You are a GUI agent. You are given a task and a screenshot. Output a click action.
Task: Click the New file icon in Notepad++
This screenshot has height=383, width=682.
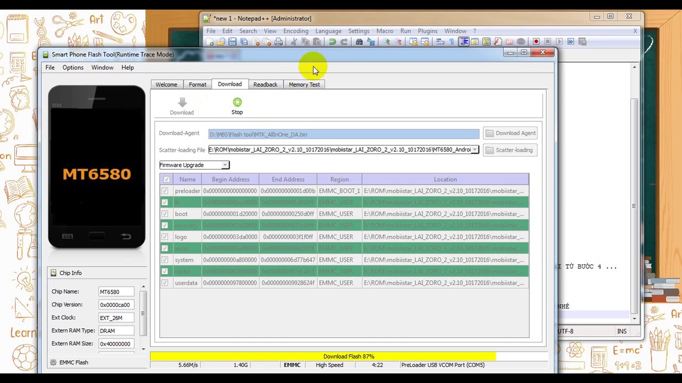coord(210,41)
